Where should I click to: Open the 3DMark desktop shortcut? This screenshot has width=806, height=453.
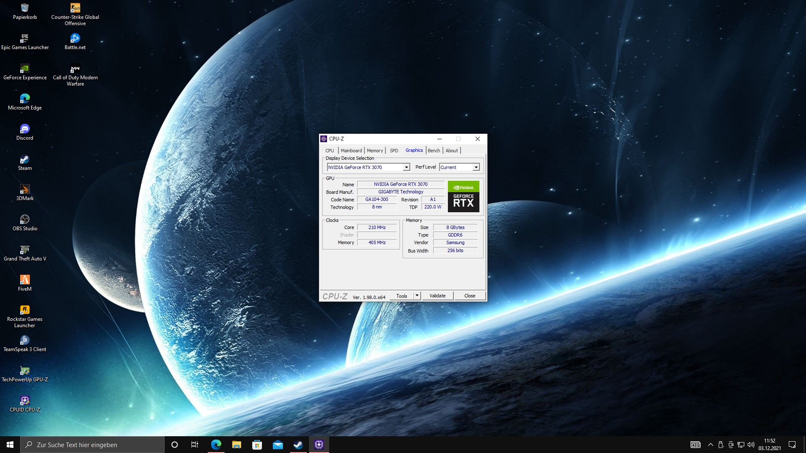[25, 190]
